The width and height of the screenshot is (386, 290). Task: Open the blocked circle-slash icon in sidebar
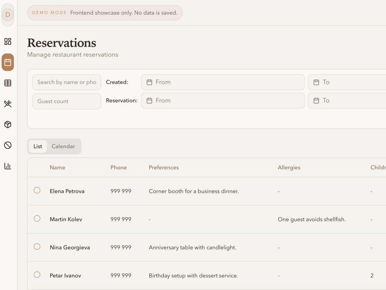(x=8, y=145)
